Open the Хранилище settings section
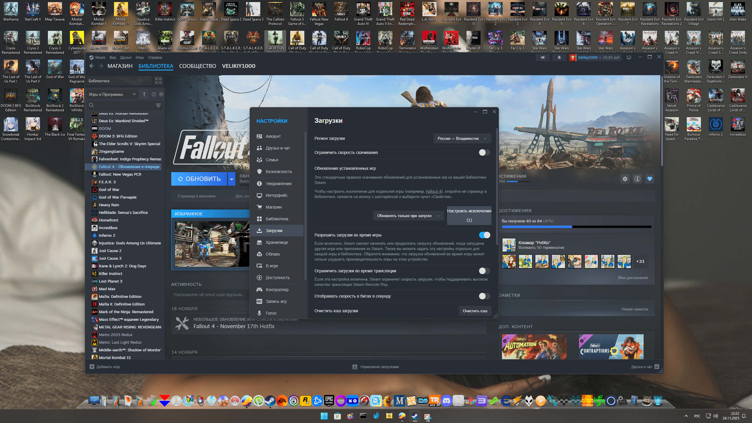Image resolution: width=752 pixels, height=423 pixels. (x=276, y=242)
